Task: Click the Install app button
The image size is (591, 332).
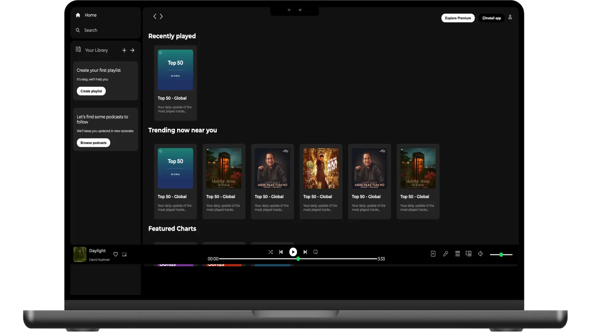Action: point(491,18)
